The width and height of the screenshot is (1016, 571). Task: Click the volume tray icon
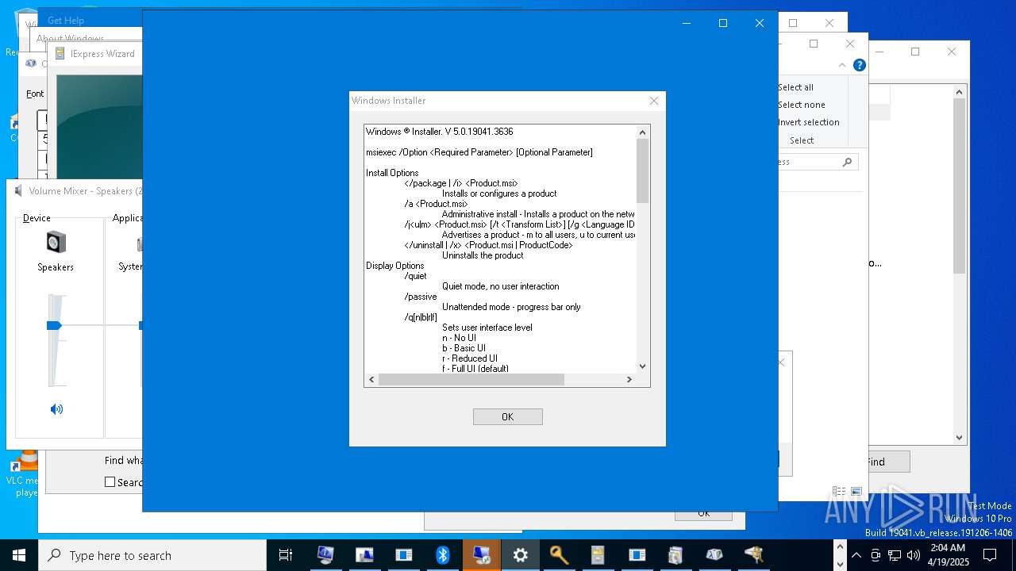[914, 555]
